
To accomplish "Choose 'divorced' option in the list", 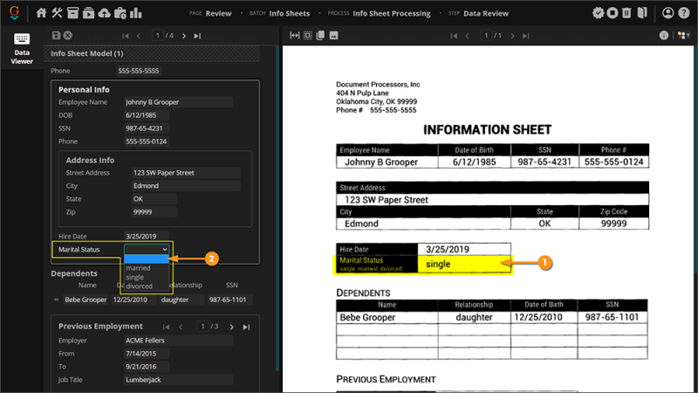I will point(139,286).
